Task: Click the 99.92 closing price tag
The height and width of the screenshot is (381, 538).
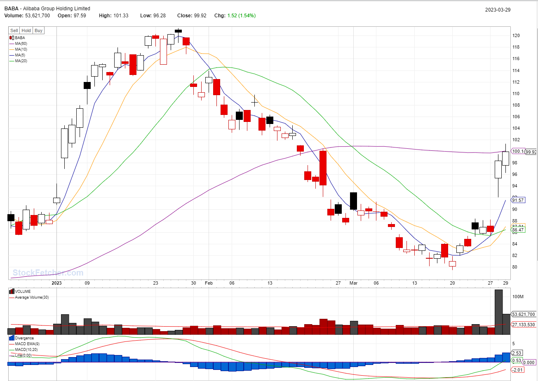Action: click(x=531, y=152)
